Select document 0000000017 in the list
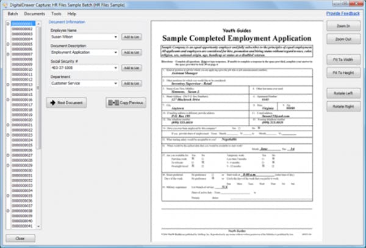 (22, 105)
